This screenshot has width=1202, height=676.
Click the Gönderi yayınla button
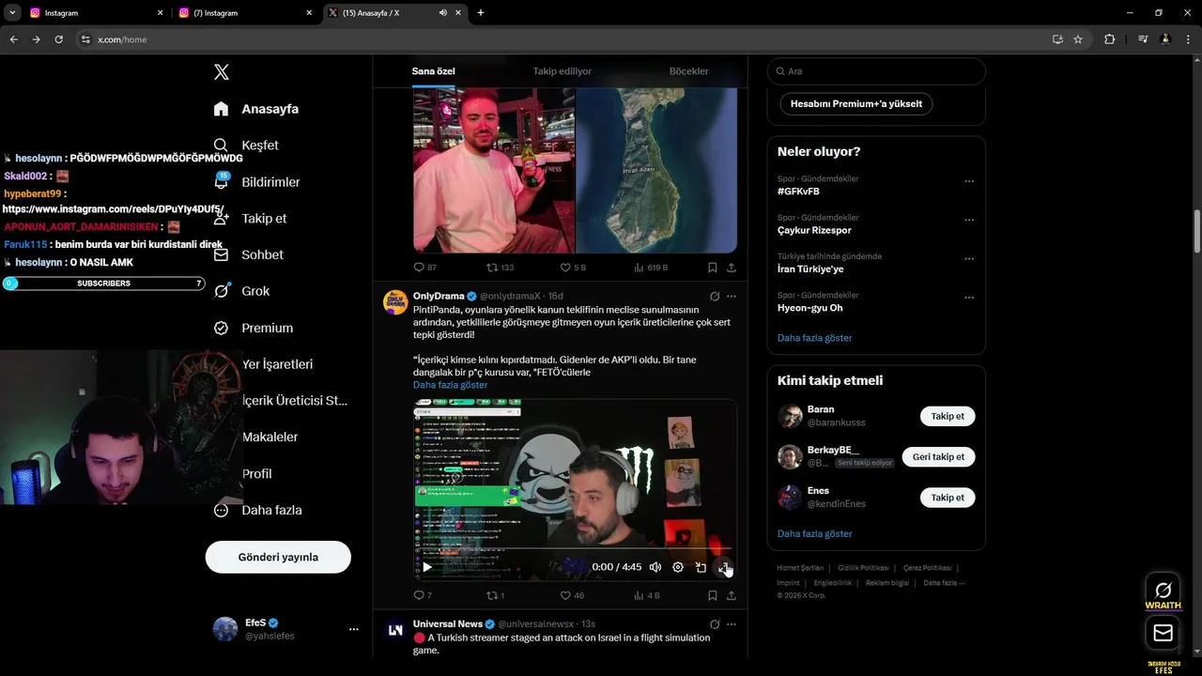[x=278, y=557]
